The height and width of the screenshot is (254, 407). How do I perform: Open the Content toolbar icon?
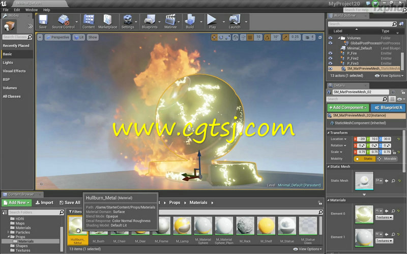point(89,22)
